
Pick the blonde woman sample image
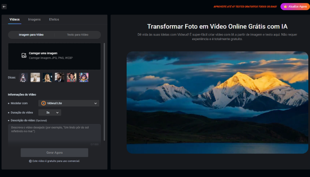47,77
